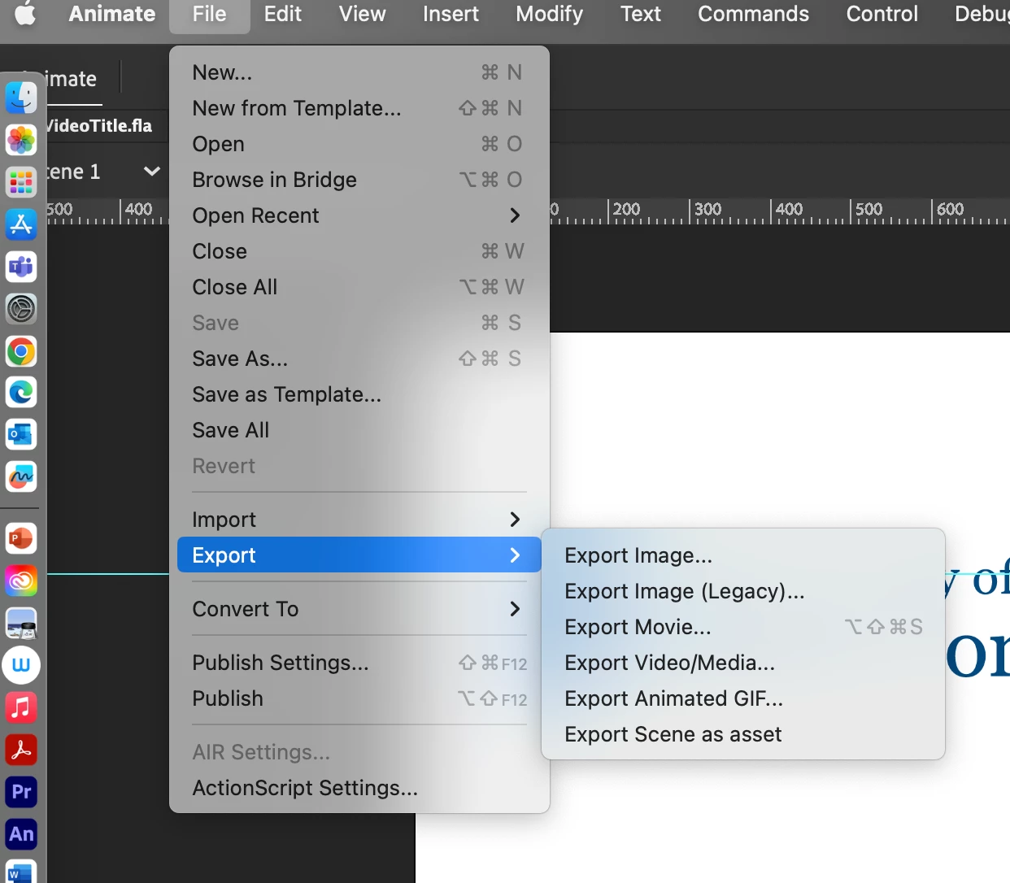Choose Save As...
Image resolution: width=1010 pixels, height=883 pixels.
pyautogui.click(x=359, y=359)
